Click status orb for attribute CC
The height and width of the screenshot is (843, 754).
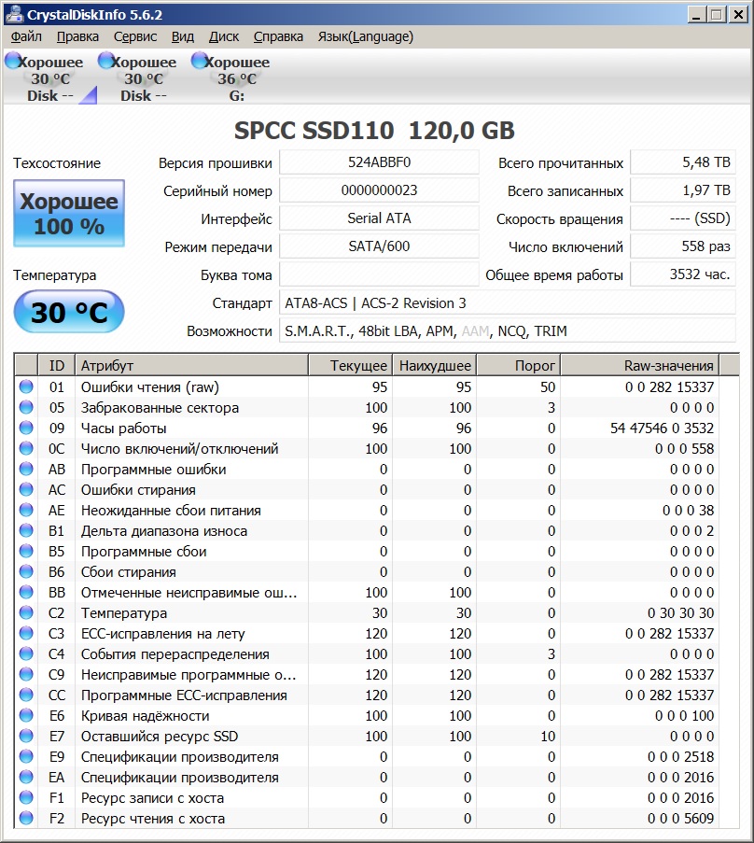pos(26,695)
